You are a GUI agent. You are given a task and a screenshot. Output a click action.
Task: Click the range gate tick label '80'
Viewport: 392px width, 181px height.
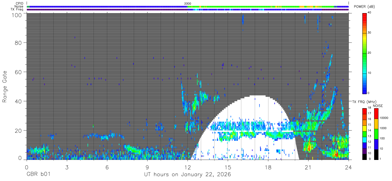pyautogui.click(x=19, y=42)
